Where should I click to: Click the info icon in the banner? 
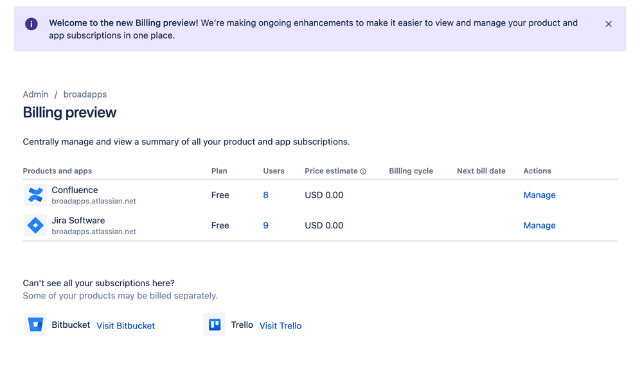click(x=31, y=24)
